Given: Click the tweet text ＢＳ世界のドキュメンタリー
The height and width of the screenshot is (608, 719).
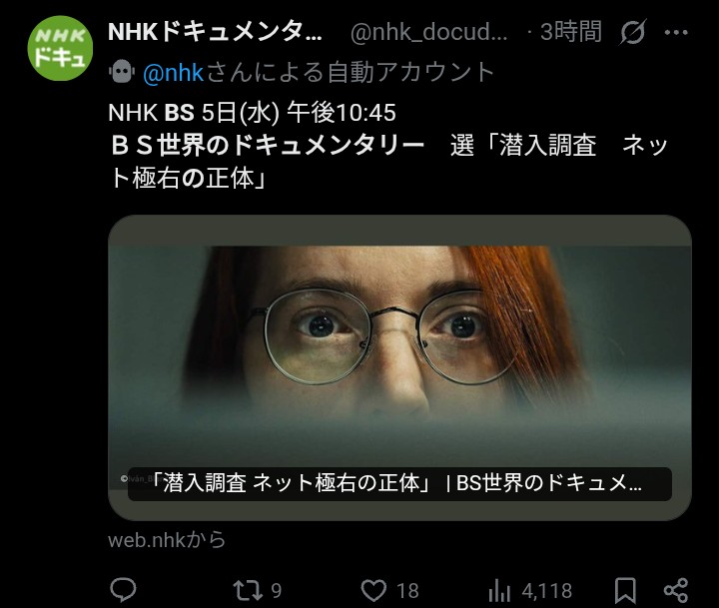Looking at the screenshot, I should tap(268, 146).
